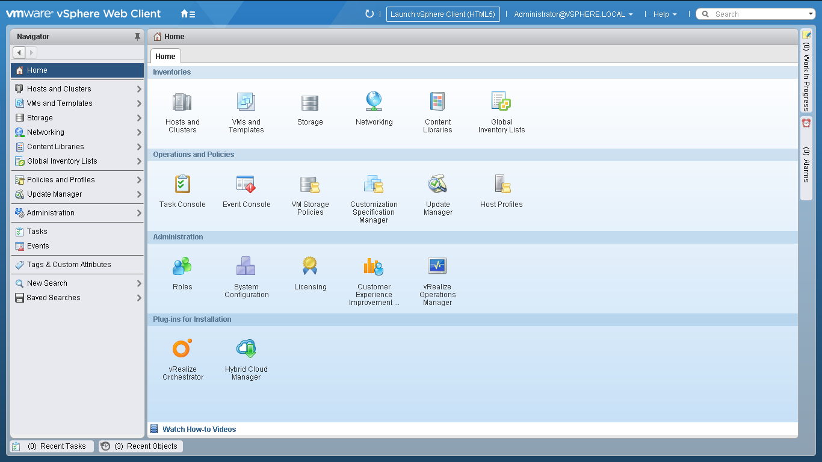Select the Home tab
822x462 pixels.
[165, 57]
